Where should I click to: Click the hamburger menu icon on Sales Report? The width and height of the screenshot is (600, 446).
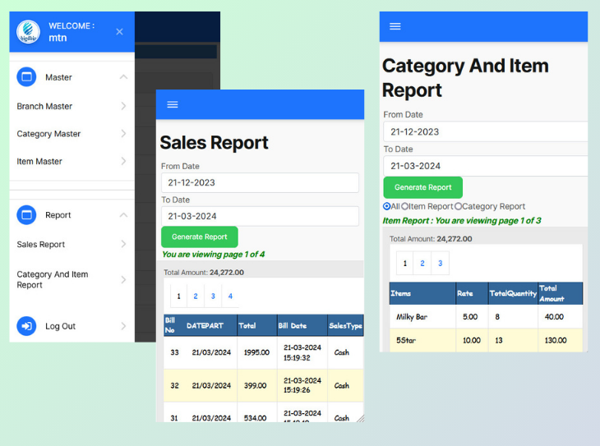173,104
